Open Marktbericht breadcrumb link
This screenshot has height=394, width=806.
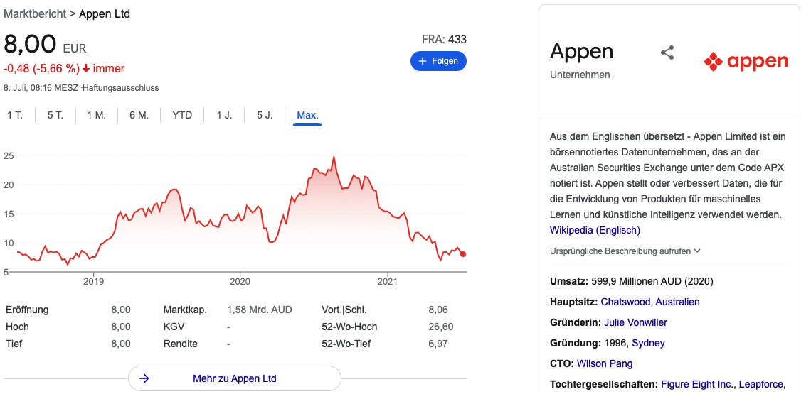coord(35,14)
